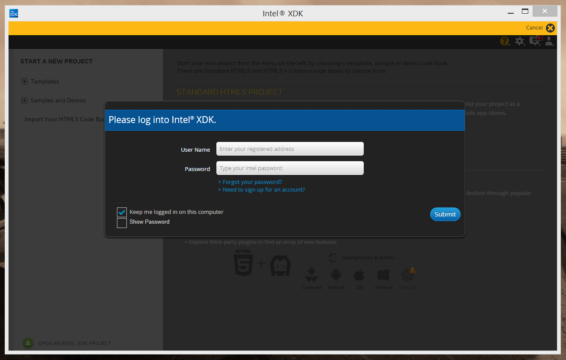Screen dimensions: 566x360
Task: Open the Forgot your password link
Action: [x=250, y=182]
